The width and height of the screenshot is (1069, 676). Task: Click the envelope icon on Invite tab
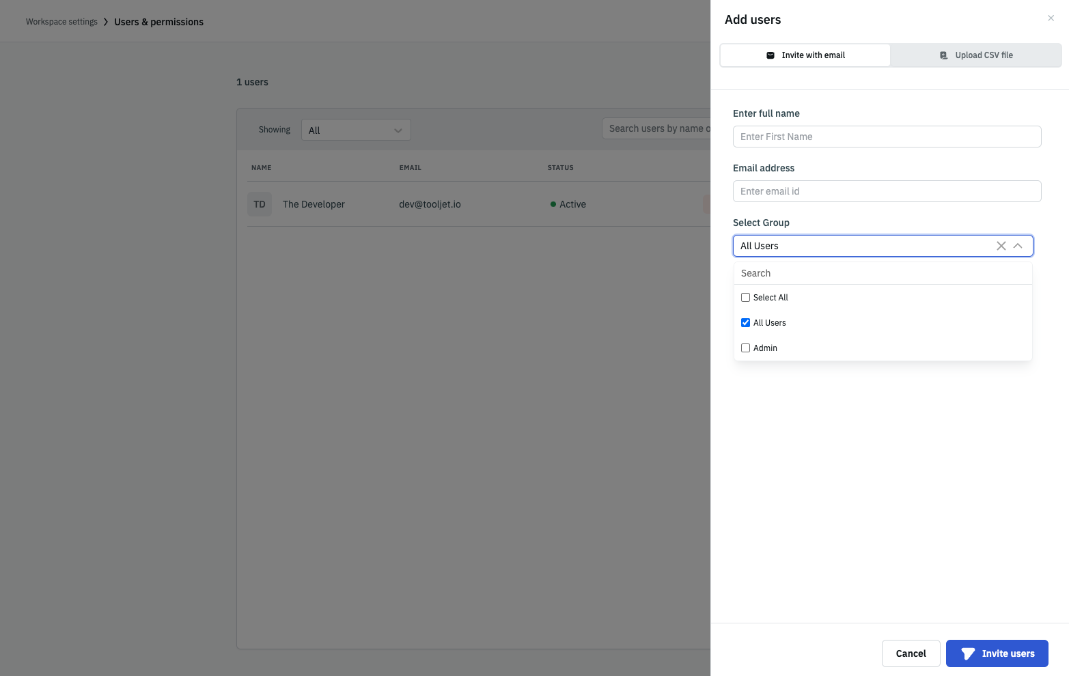click(x=770, y=55)
